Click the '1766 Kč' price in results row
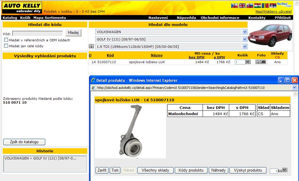 223,62
